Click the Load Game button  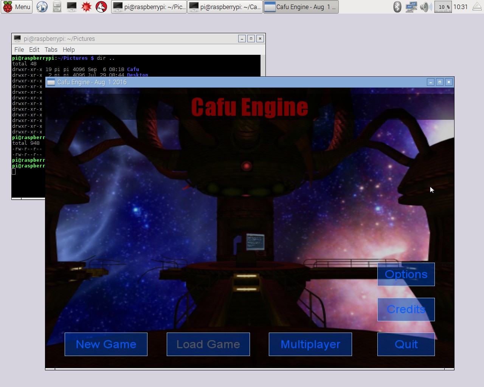208,344
